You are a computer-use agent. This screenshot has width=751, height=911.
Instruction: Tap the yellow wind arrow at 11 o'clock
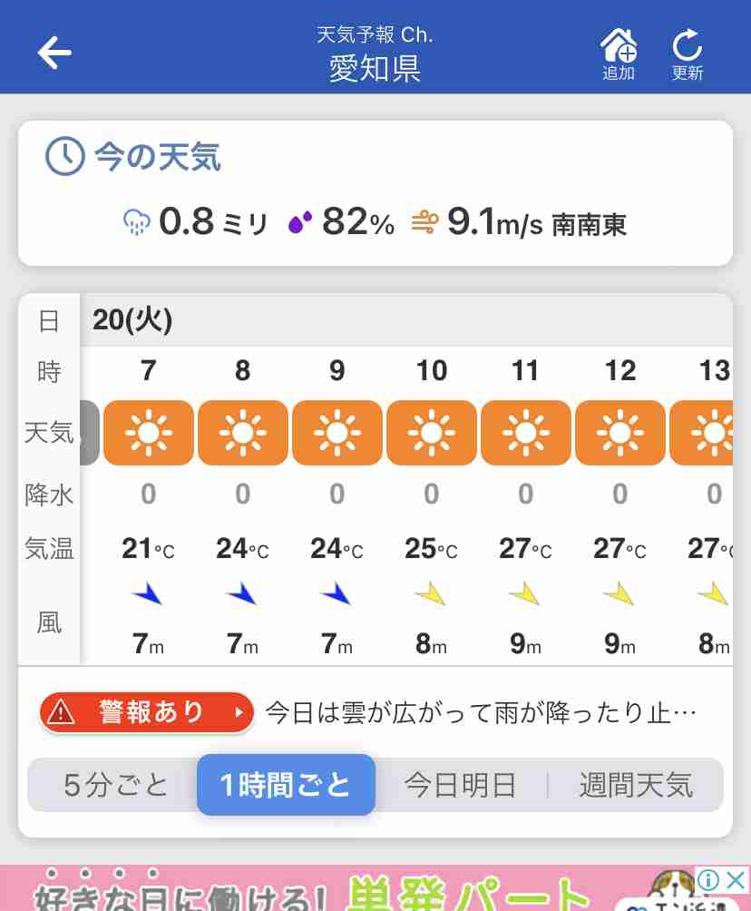(526, 593)
